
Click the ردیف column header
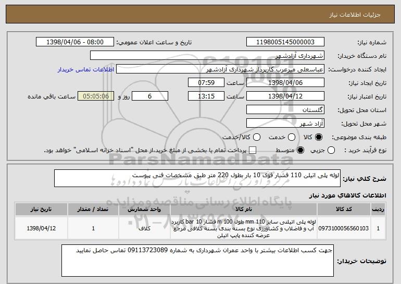click(378, 209)
